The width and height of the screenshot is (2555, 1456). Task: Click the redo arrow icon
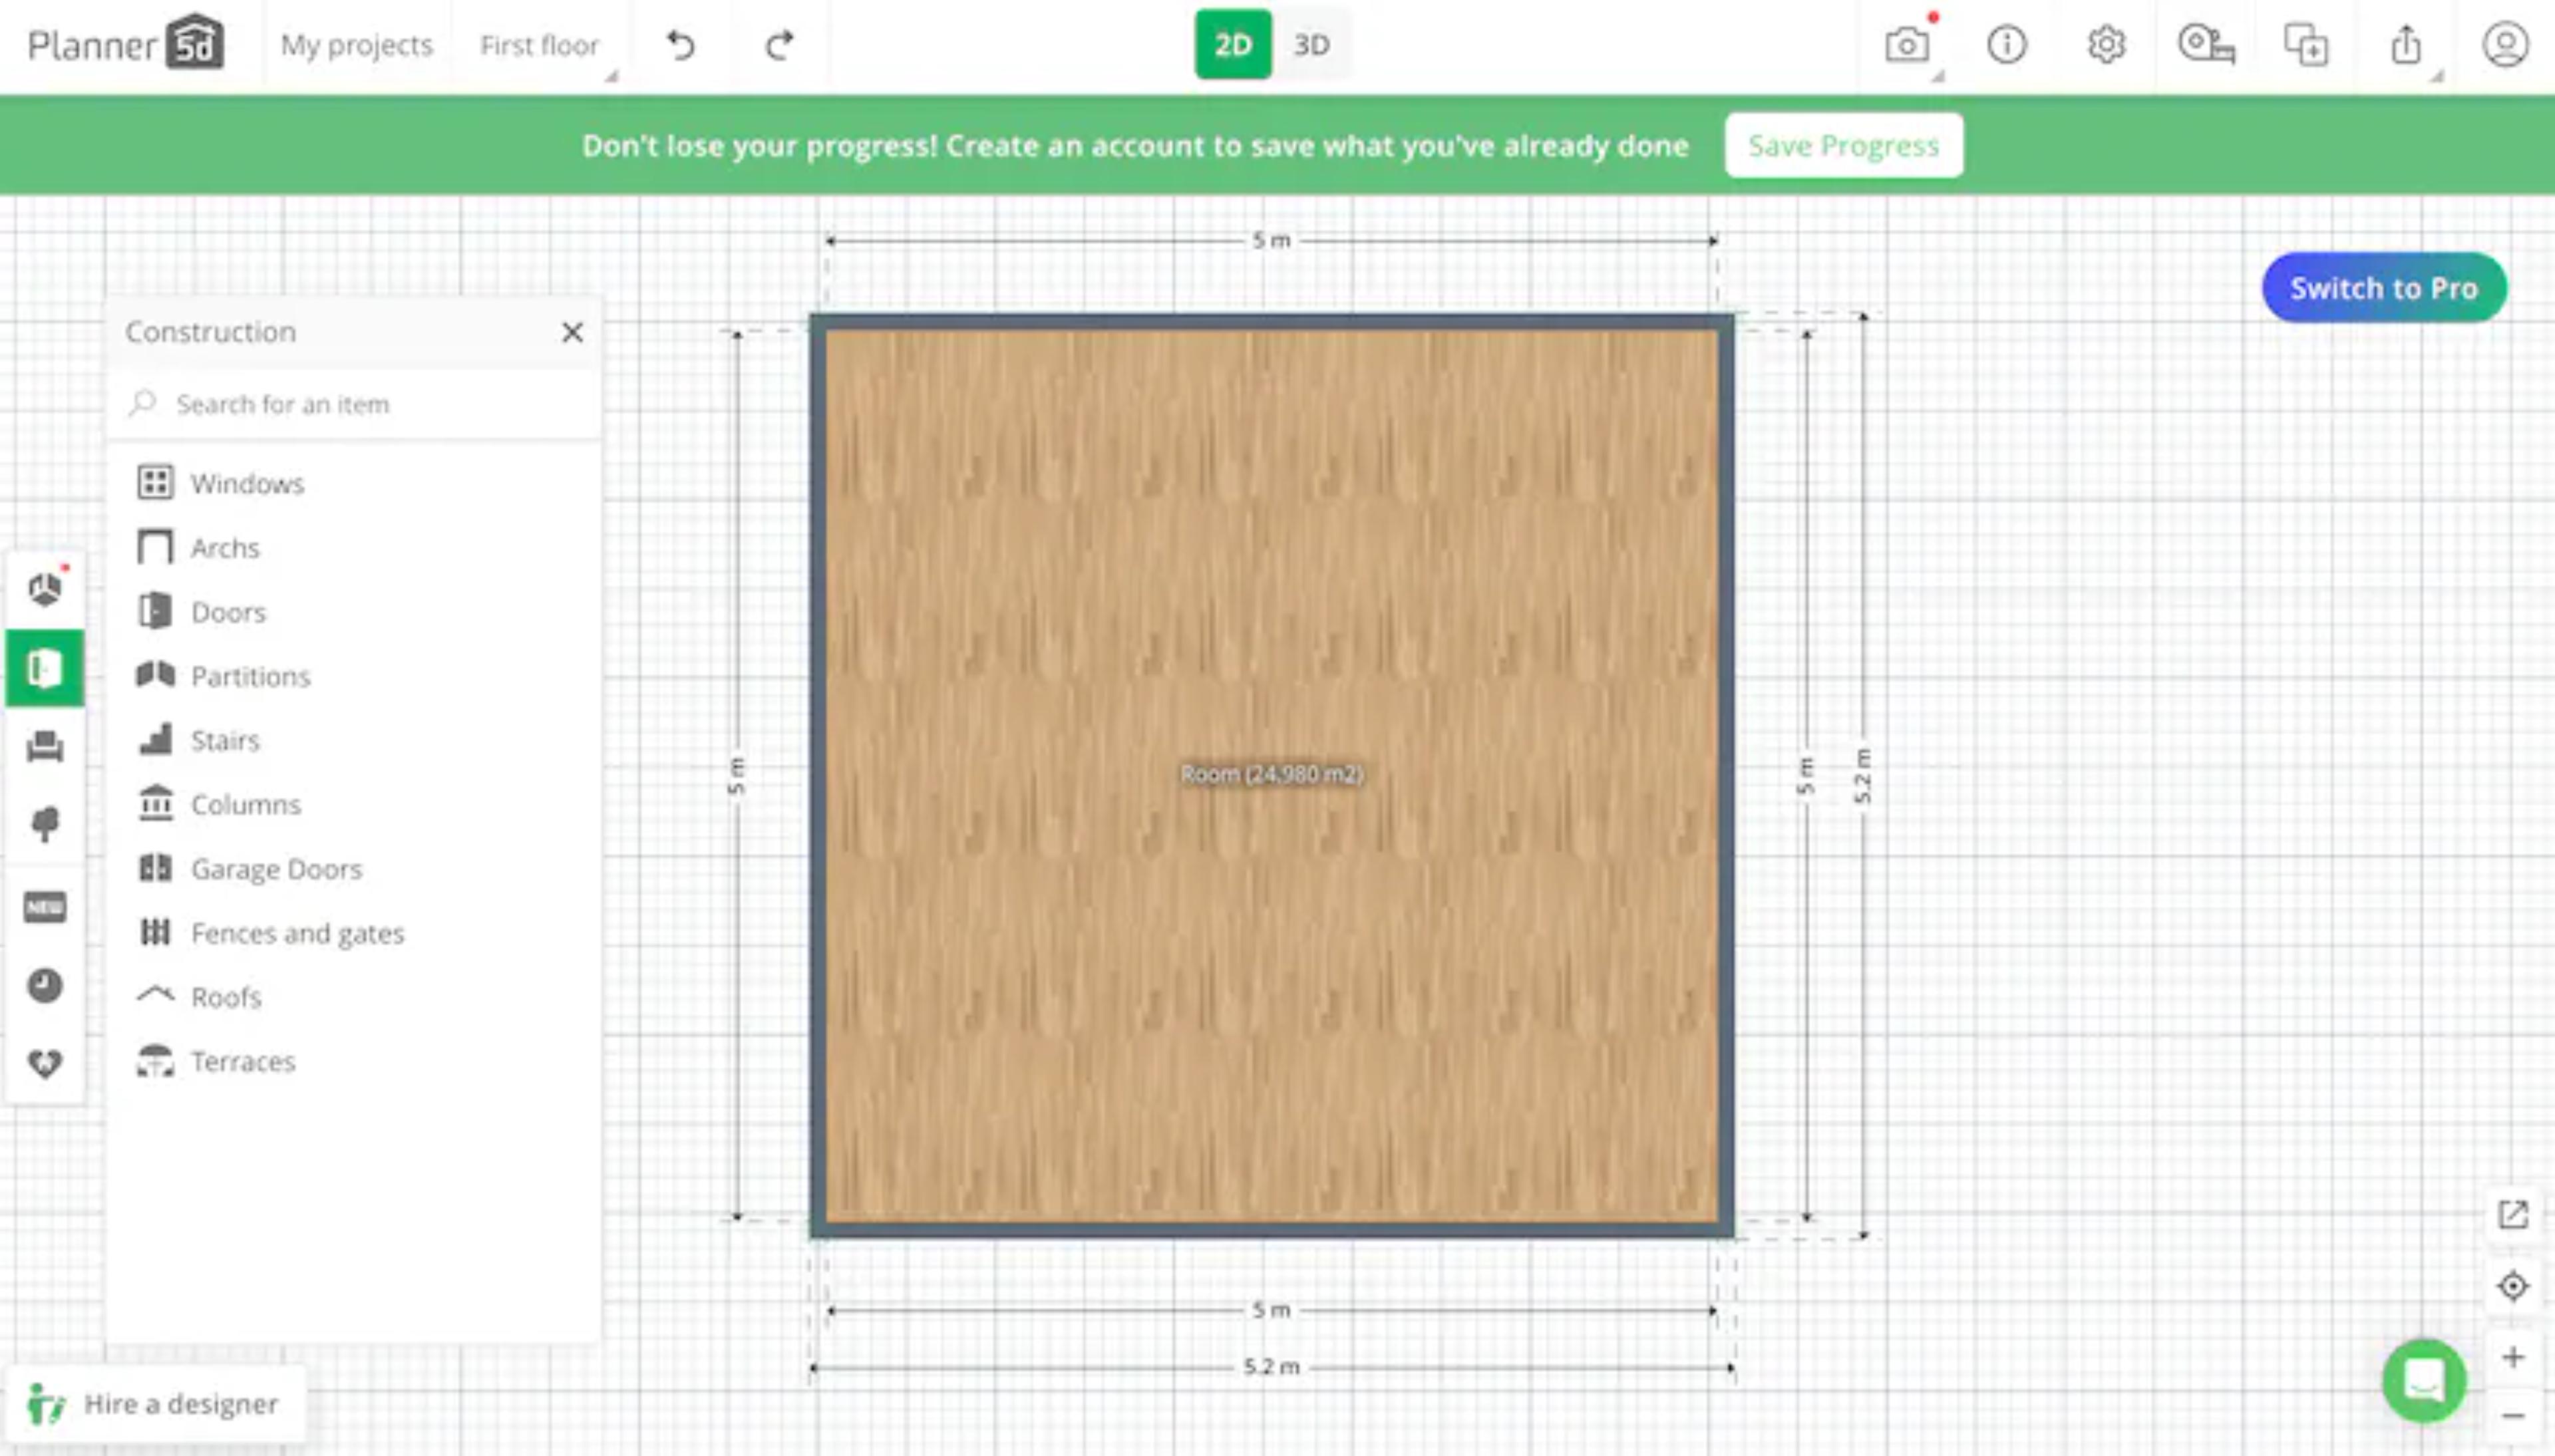779,45
